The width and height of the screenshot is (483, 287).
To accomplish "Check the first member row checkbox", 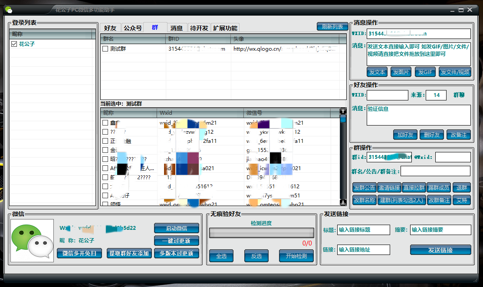I will (105, 123).
